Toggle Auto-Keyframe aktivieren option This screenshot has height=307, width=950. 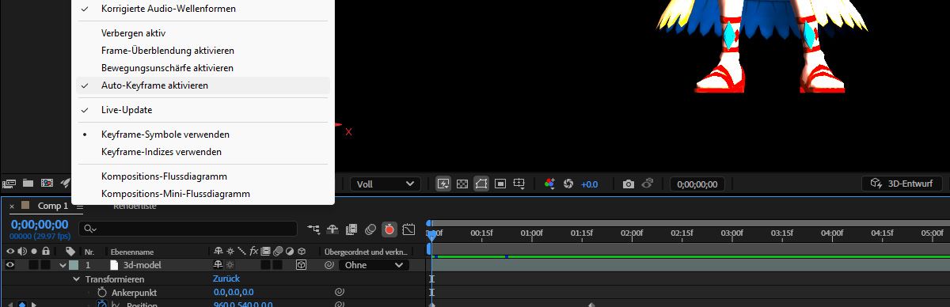point(203,85)
